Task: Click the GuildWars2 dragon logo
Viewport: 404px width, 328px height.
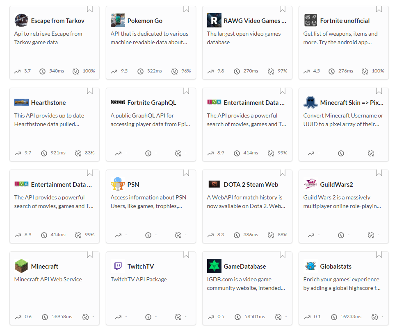Action: click(x=310, y=184)
